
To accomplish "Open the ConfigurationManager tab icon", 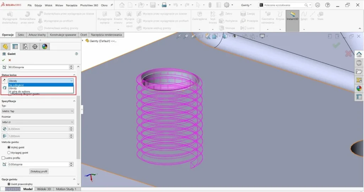I will coord(25,47).
